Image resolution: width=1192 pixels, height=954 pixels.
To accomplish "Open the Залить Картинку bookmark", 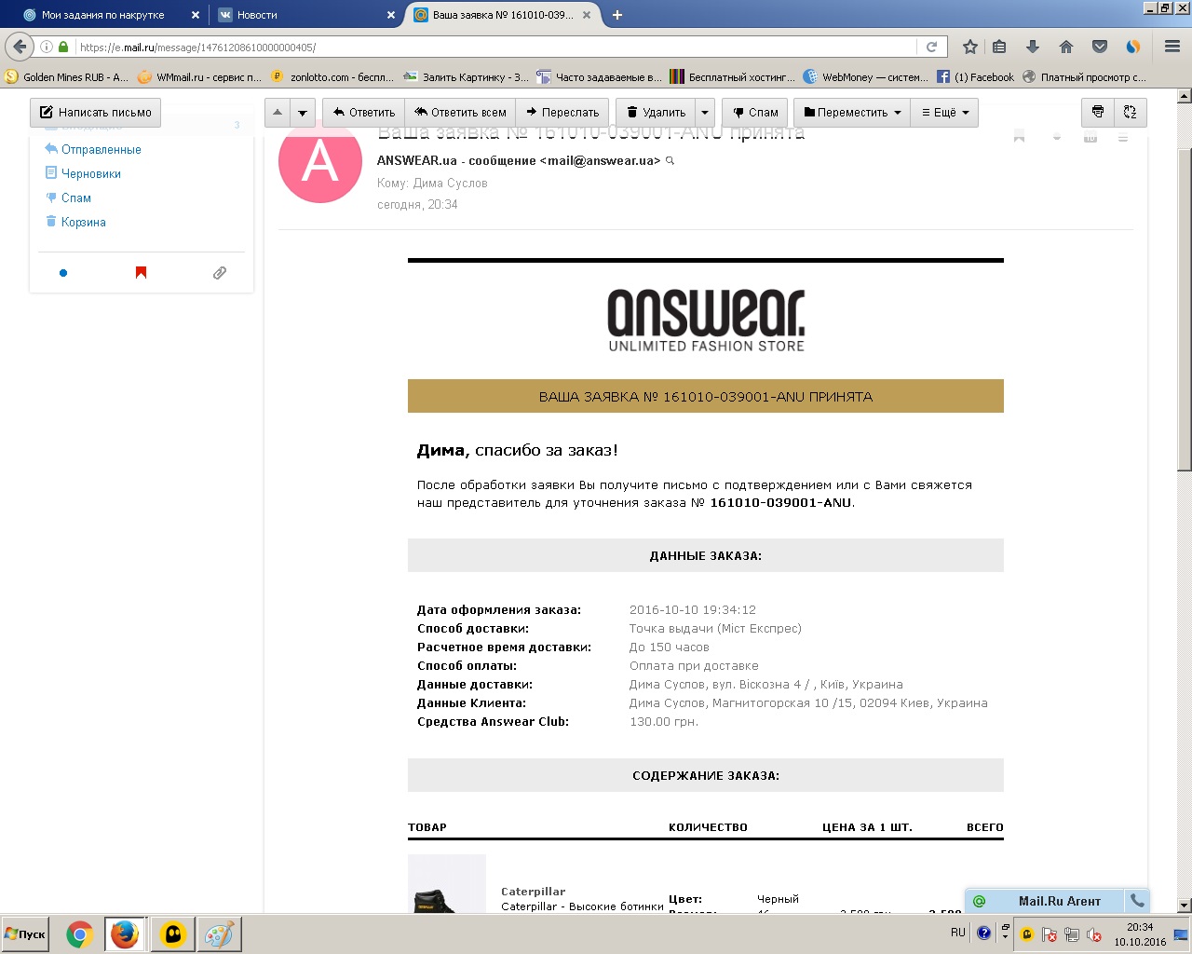I will pyautogui.click(x=466, y=77).
